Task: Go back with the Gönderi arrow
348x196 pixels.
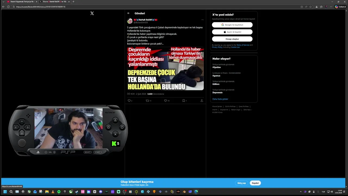Action: (x=128, y=13)
